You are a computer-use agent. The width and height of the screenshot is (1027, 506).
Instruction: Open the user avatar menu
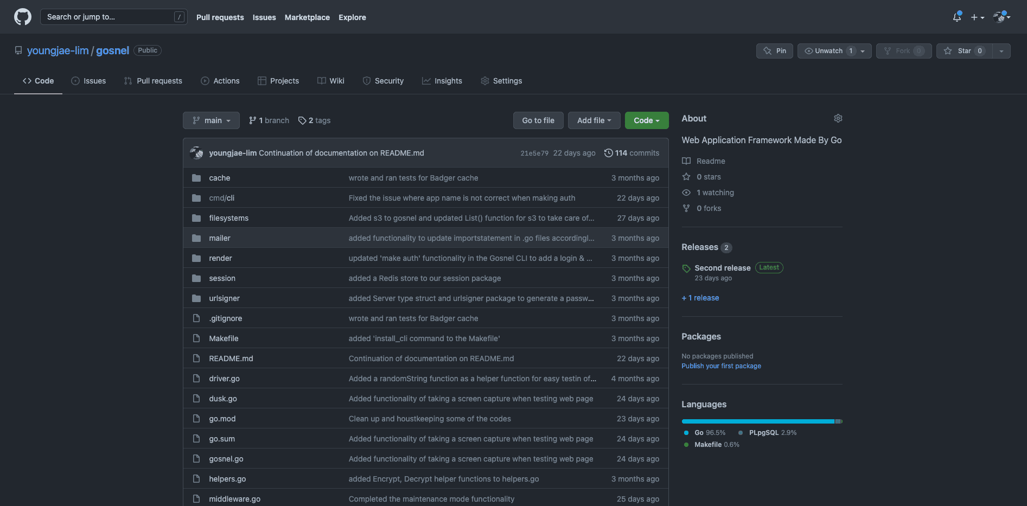1002,17
